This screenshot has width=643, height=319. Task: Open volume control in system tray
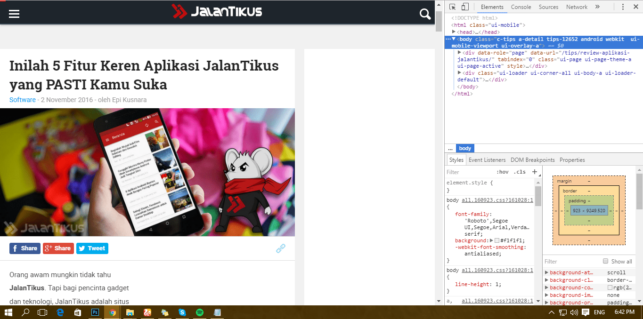[574, 312]
